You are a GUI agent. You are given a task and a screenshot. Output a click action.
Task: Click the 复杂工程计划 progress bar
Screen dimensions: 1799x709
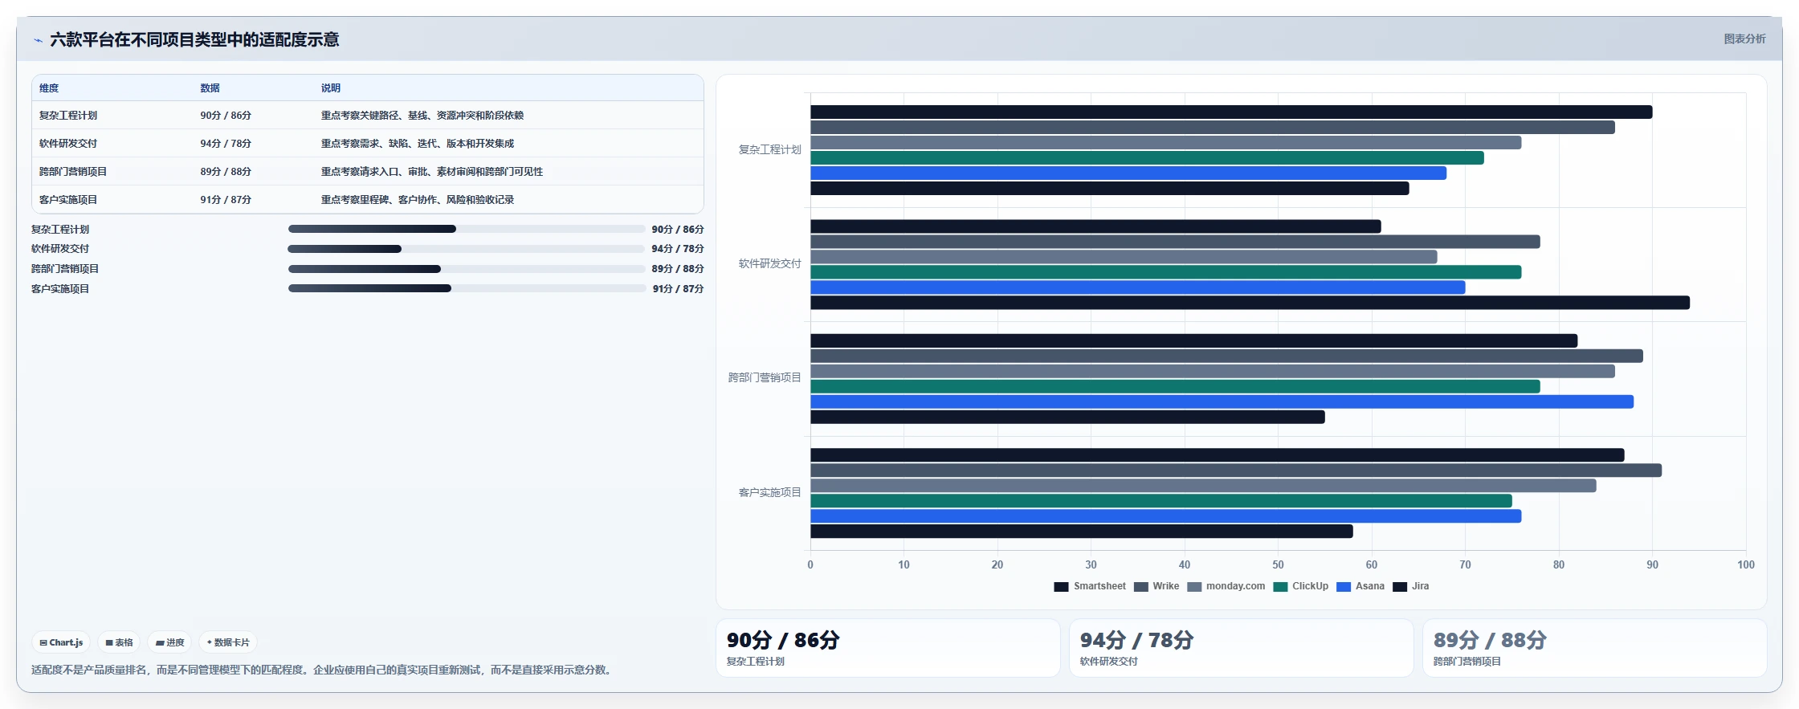point(467,229)
